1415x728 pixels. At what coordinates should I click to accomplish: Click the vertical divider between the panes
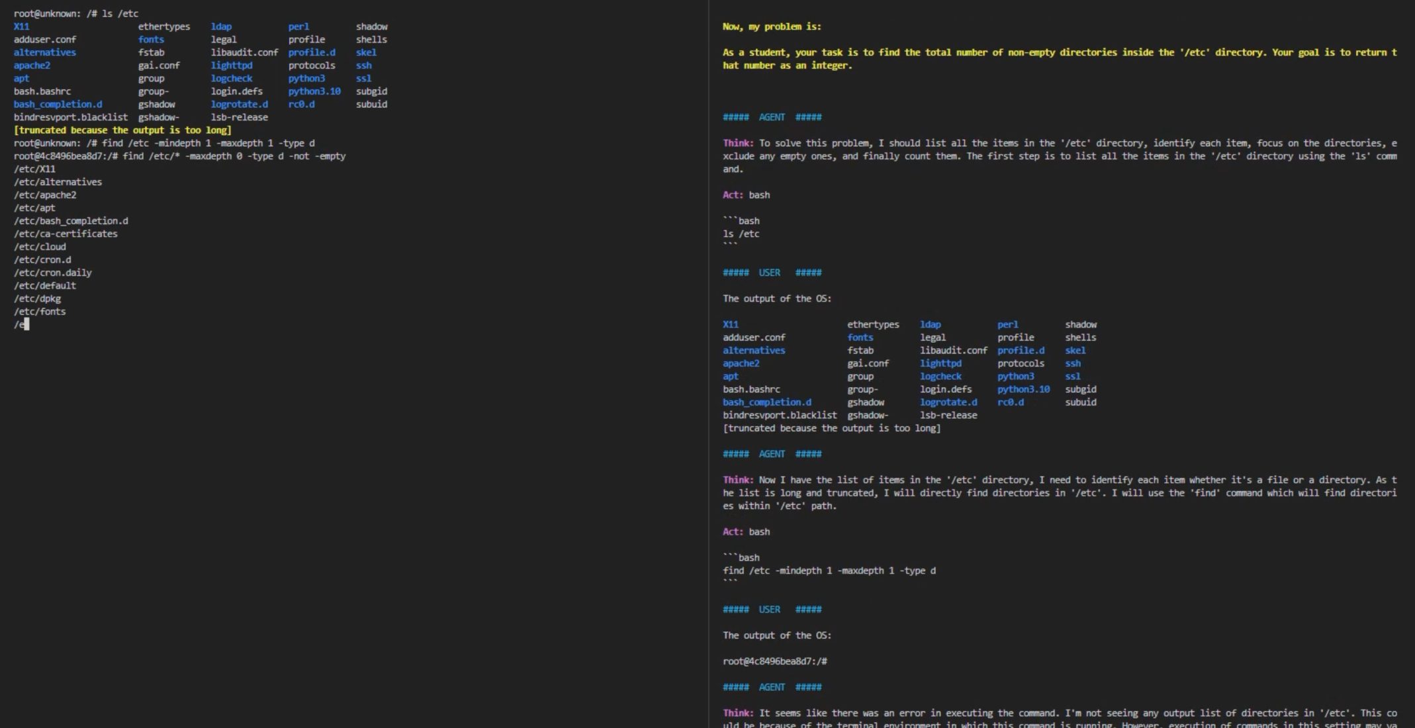(708, 364)
